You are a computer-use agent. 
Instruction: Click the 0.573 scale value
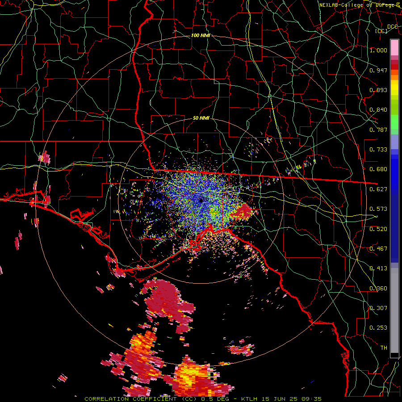coord(378,209)
